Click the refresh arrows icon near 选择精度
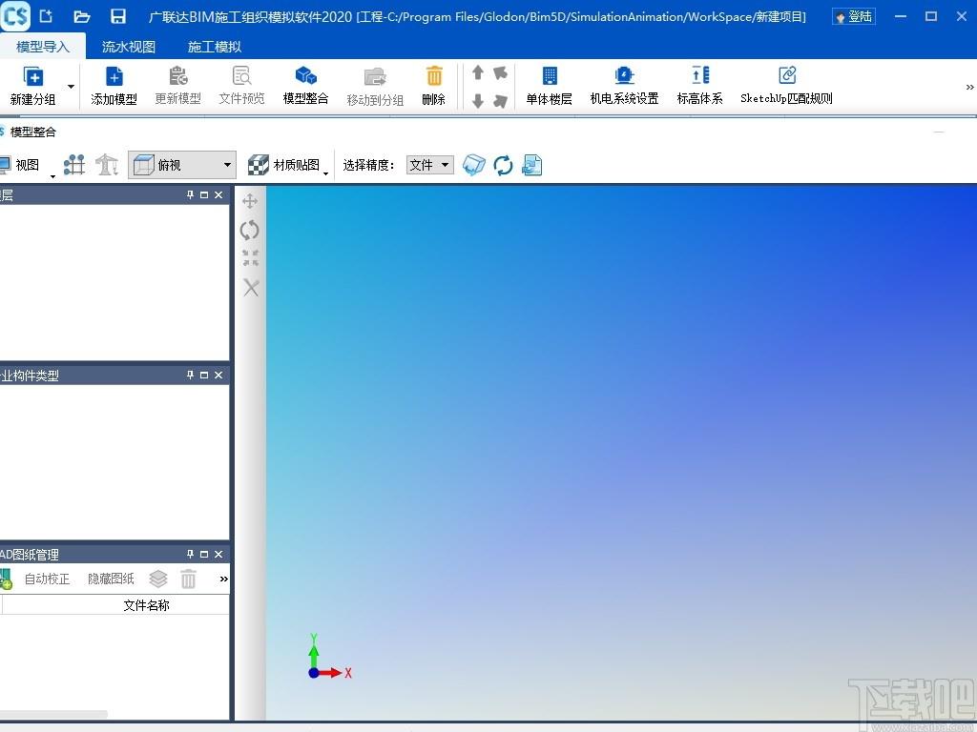The image size is (977, 732). point(503,165)
